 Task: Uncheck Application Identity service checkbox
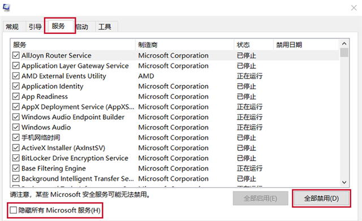point(16,86)
